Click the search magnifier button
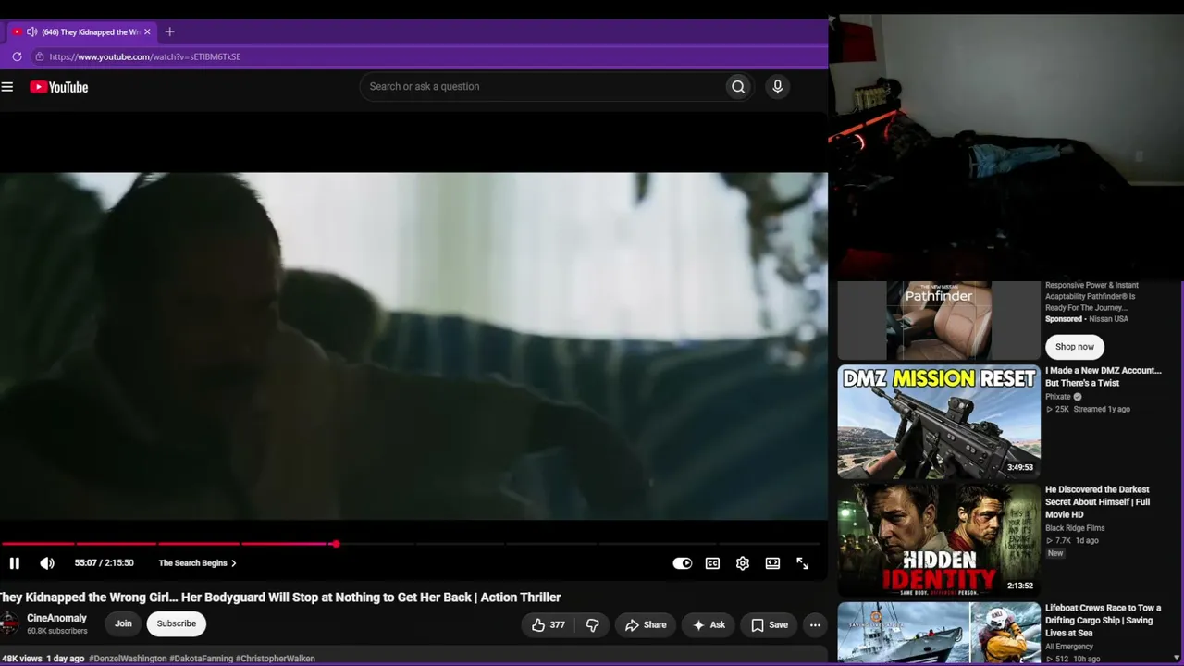Screen dimensions: 1184x666 point(738,87)
